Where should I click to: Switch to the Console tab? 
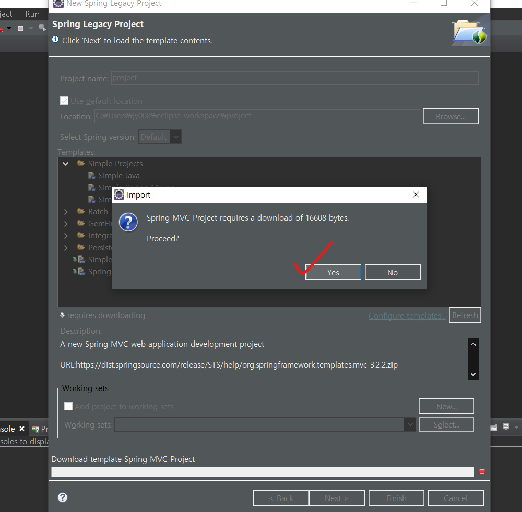[x=7, y=429]
